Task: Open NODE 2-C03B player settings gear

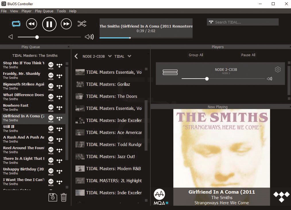Action: tap(278, 69)
